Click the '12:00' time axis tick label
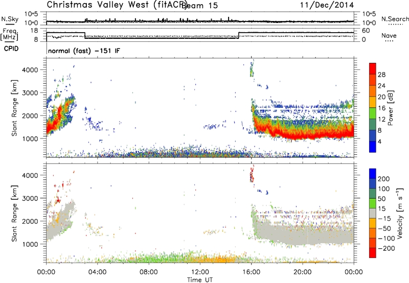This screenshot has width=409, height=283. [200, 272]
